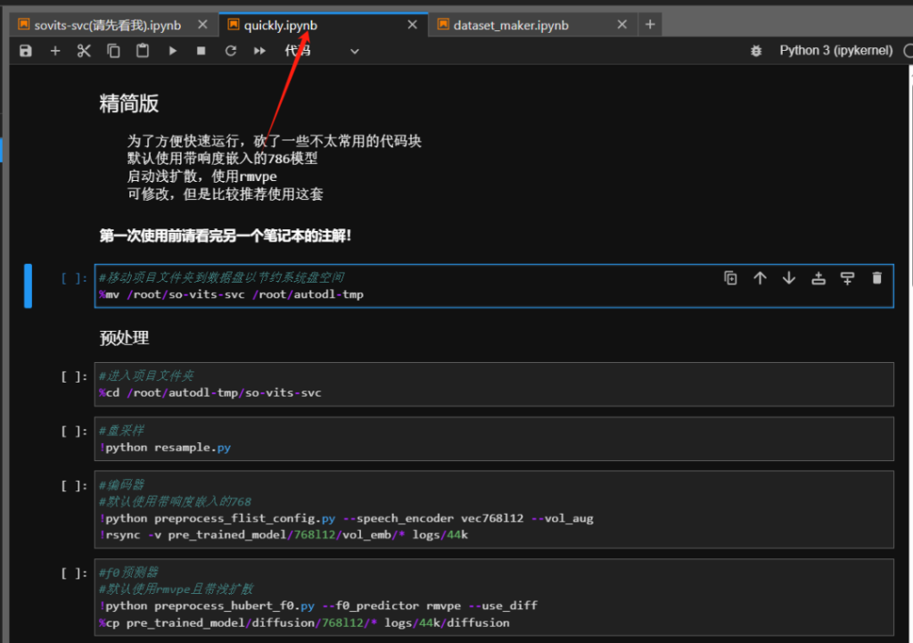
Task: Collapse the active cell via the blue bar
Action: pyautogui.click(x=28, y=285)
